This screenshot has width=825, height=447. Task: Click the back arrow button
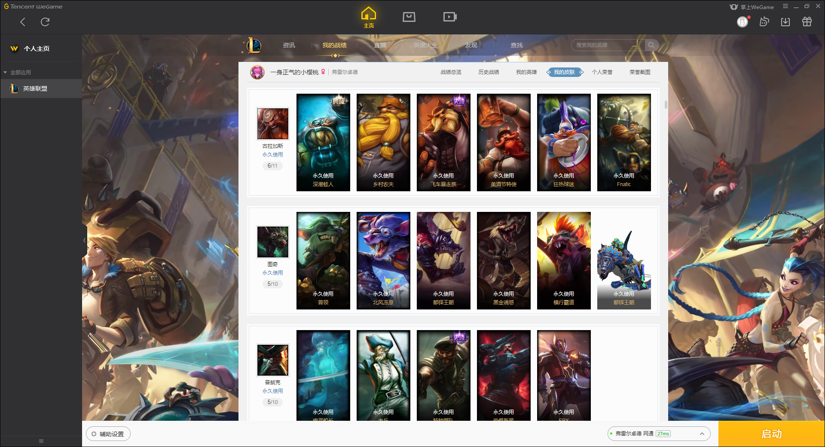[x=23, y=22]
